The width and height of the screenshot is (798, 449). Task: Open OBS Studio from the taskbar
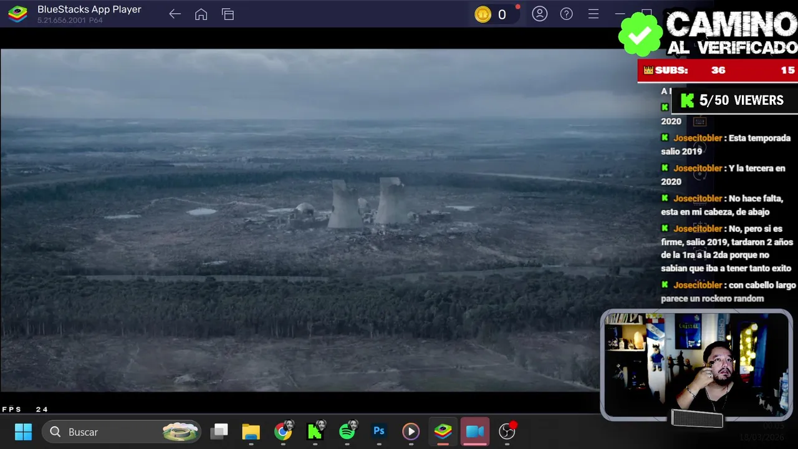point(507,431)
